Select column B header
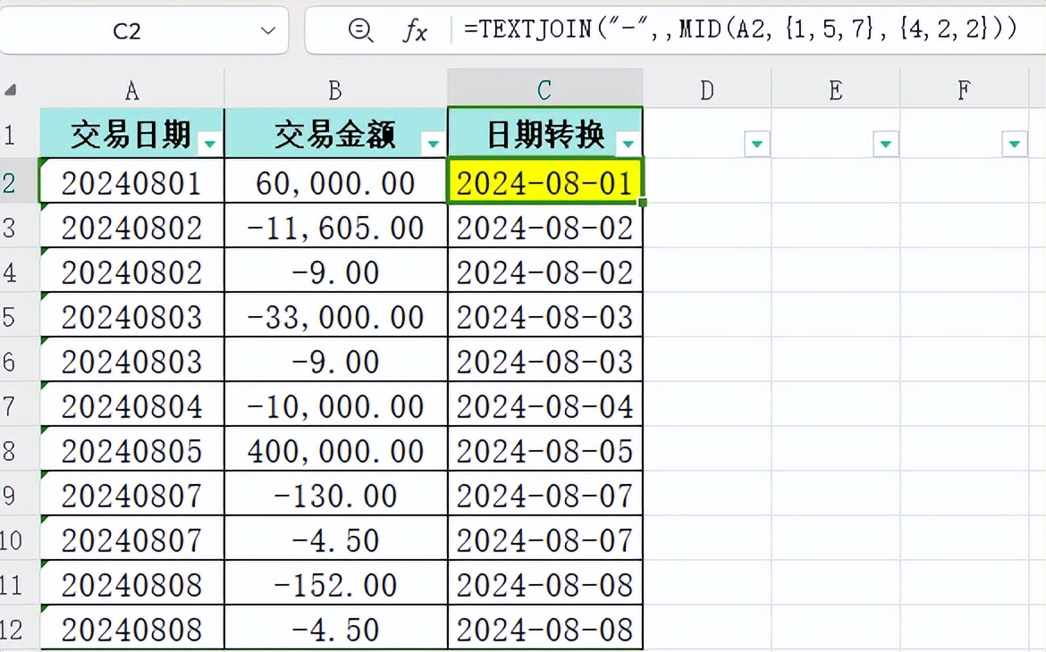This screenshot has width=1046, height=652. point(335,89)
